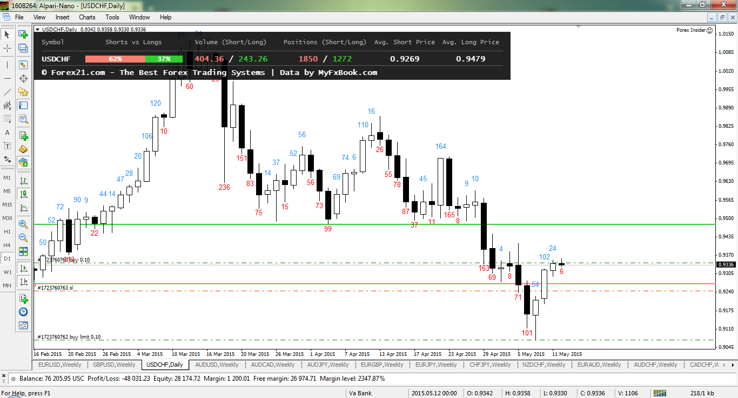This screenshot has height=398, width=738.
Task: Select the Text Label tool
Action: point(7,146)
